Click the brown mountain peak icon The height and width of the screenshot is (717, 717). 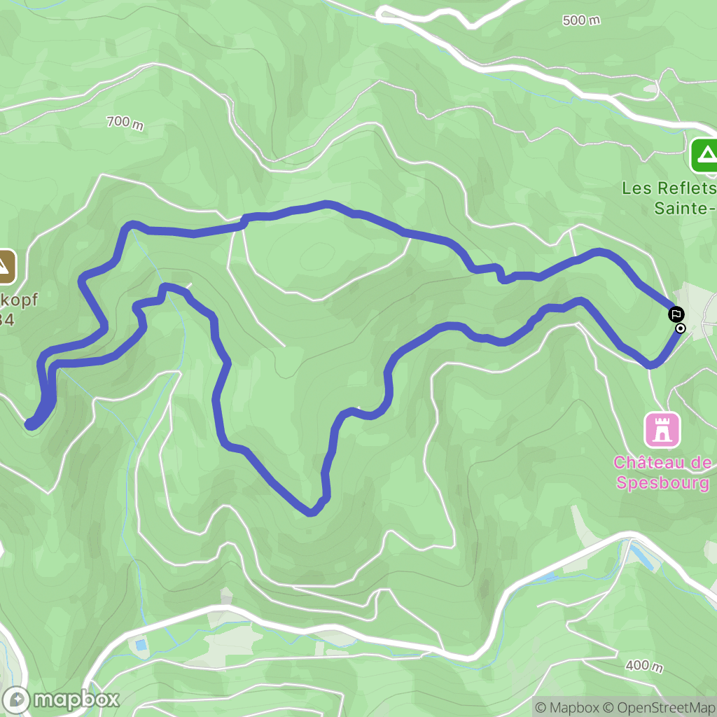point(6,267)
